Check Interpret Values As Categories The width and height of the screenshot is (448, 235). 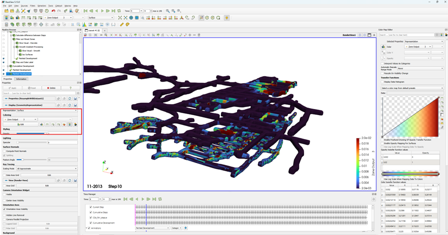click(382, 64)
